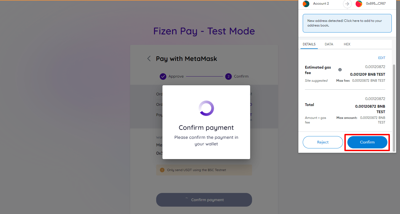Image resolution: width=400 pixels, height=214 pixels.
Task: Click the greyed Confirm payment button
Action: click(204, 200)
